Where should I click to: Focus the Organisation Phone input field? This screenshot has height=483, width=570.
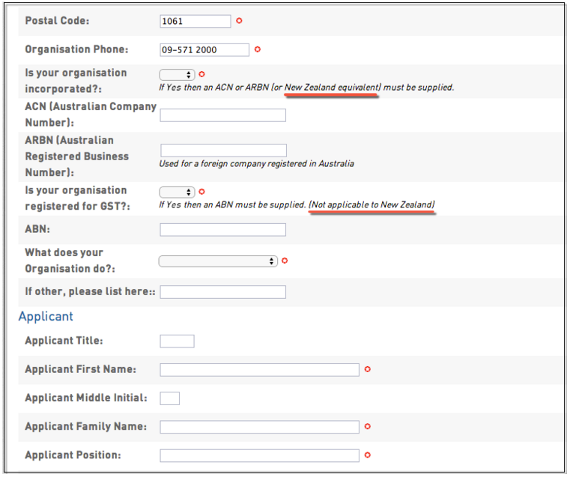[204, 49]
